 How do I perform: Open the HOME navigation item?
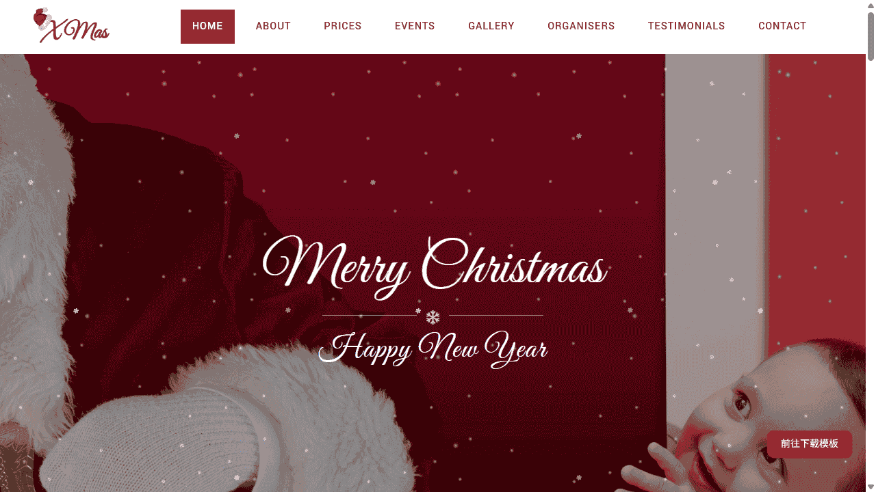coord(207,26)
